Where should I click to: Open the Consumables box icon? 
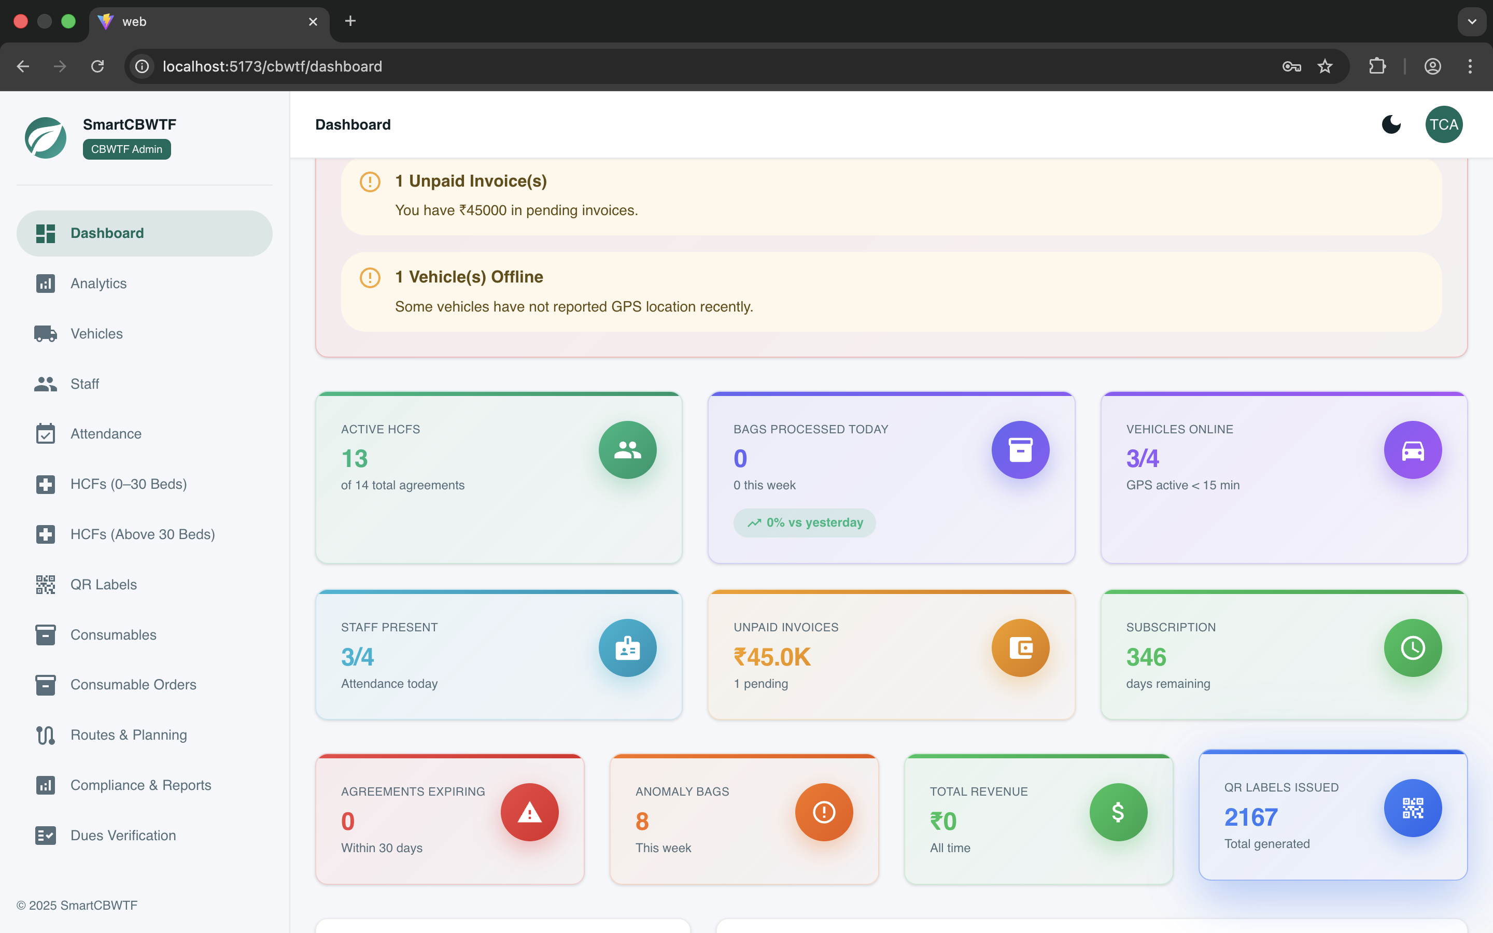[45, 634]
